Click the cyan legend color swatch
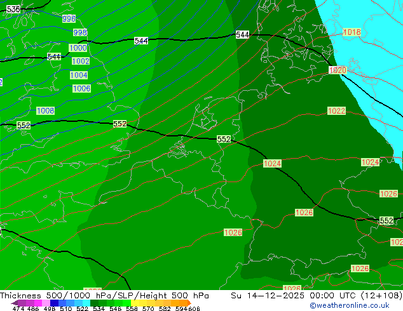Viewport: 403px width, 311px height. (86, 303)
